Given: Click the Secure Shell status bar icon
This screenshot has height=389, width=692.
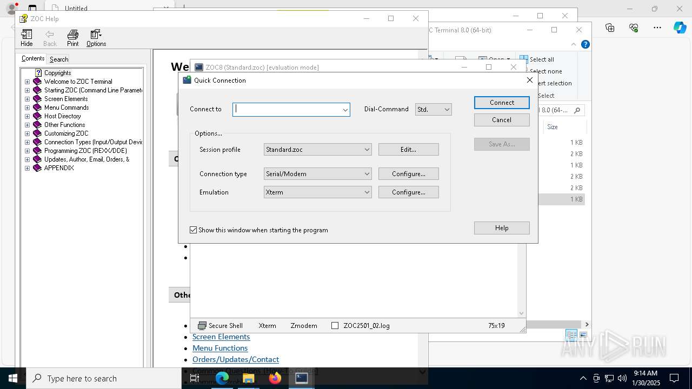Looking at the screenshot, I should tap(202, 326).
